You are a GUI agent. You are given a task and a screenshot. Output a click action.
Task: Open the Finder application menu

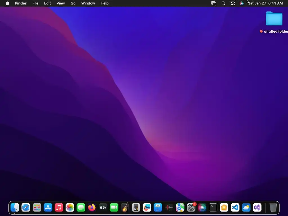(21, 3)
